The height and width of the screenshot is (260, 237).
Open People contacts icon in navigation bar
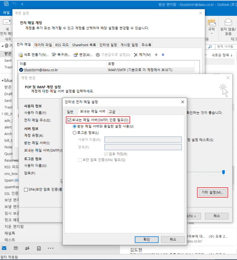[x=27, y=248]
